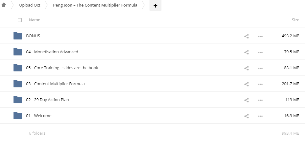Share the 04 - Monetisation Advanced folder
Screen dimensions: 305x145
247,52
